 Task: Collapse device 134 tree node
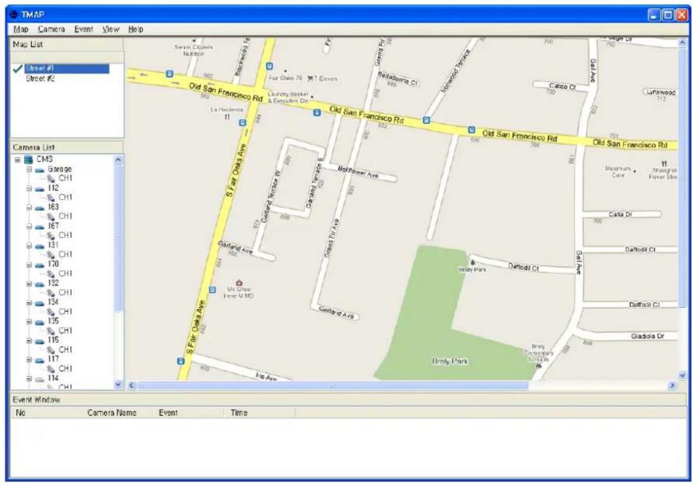coord(29,303)
